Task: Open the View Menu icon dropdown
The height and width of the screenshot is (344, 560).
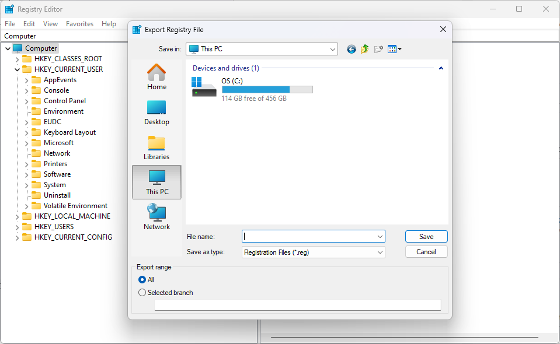Action: [x=395, y=49]
